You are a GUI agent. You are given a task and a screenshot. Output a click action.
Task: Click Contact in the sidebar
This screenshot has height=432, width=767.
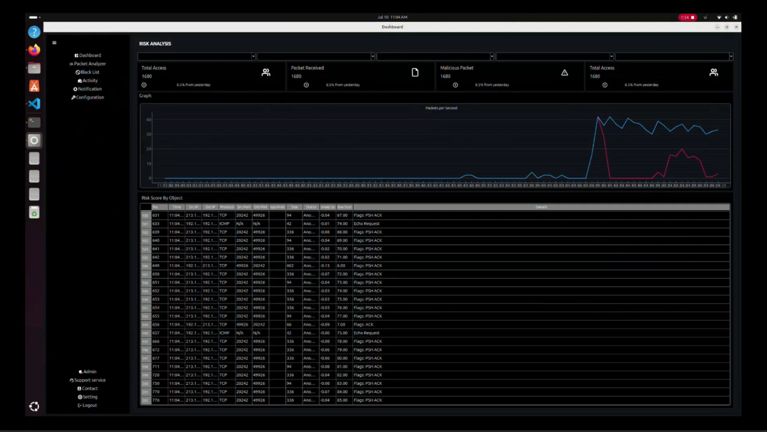88,389
